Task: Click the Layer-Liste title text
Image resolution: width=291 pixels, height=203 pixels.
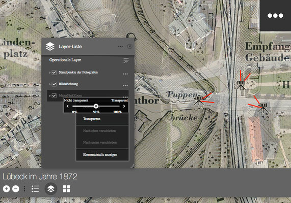Action: pyautogui.click(x=70, y=47)
